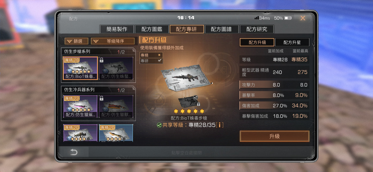The width and height of the screenshot is (373, 172).
Task: Open the 等級降序 sort dropdown
Action: coord(113,41)
